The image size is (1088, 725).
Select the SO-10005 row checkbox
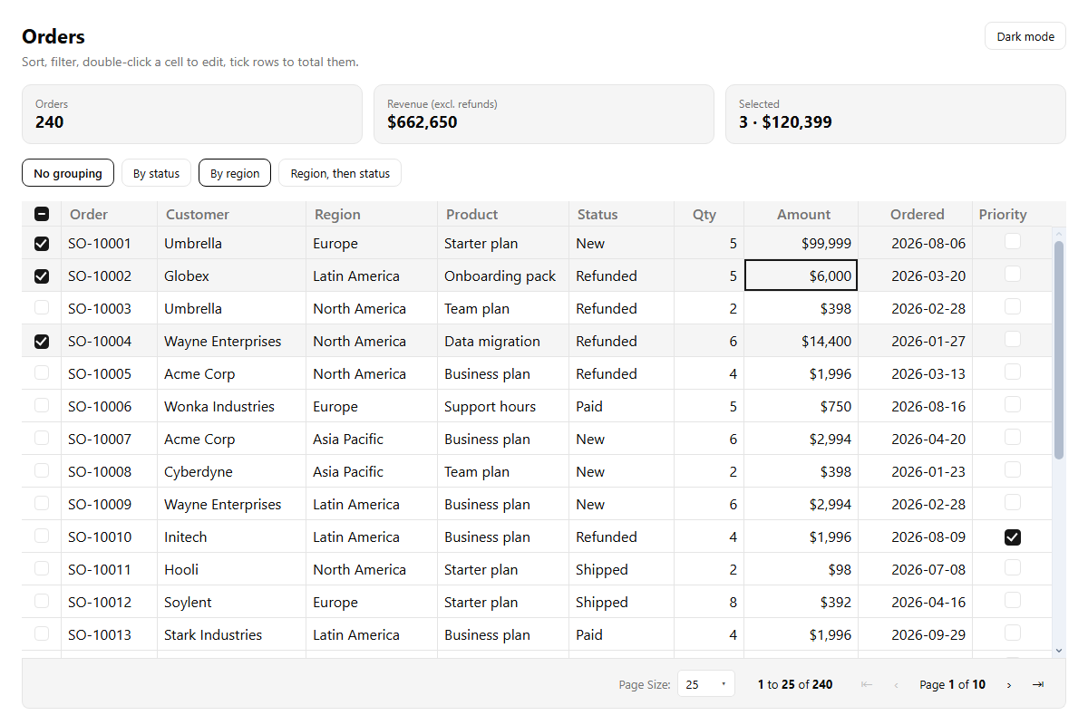pos(42,372)
